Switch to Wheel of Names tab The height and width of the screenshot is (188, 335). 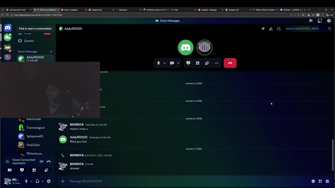pyautogui.click(x=265, y=10)
